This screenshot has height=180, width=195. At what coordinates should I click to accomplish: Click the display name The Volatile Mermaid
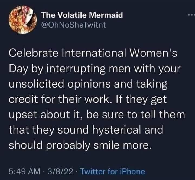[x=82, y=15]
